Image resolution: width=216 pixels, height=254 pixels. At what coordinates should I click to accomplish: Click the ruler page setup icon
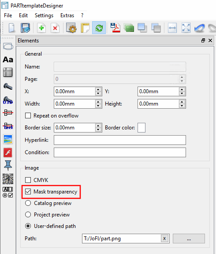tap(85, 28)
